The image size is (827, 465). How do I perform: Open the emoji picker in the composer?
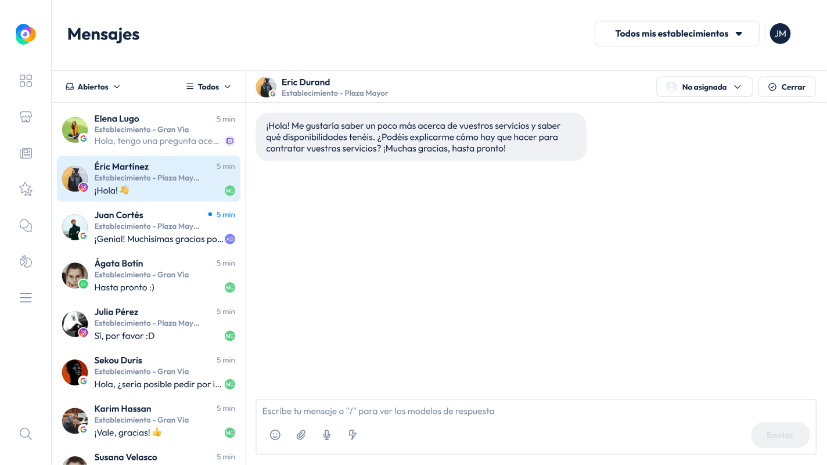pyautogui.click(x=275, y=435)
